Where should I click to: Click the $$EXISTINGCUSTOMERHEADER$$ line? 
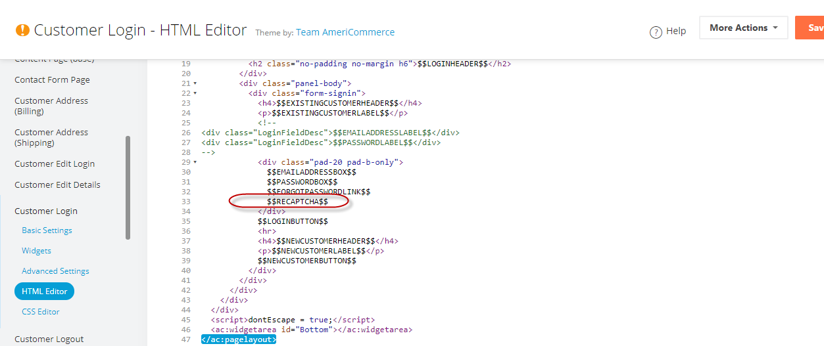[x=339, y=103]
